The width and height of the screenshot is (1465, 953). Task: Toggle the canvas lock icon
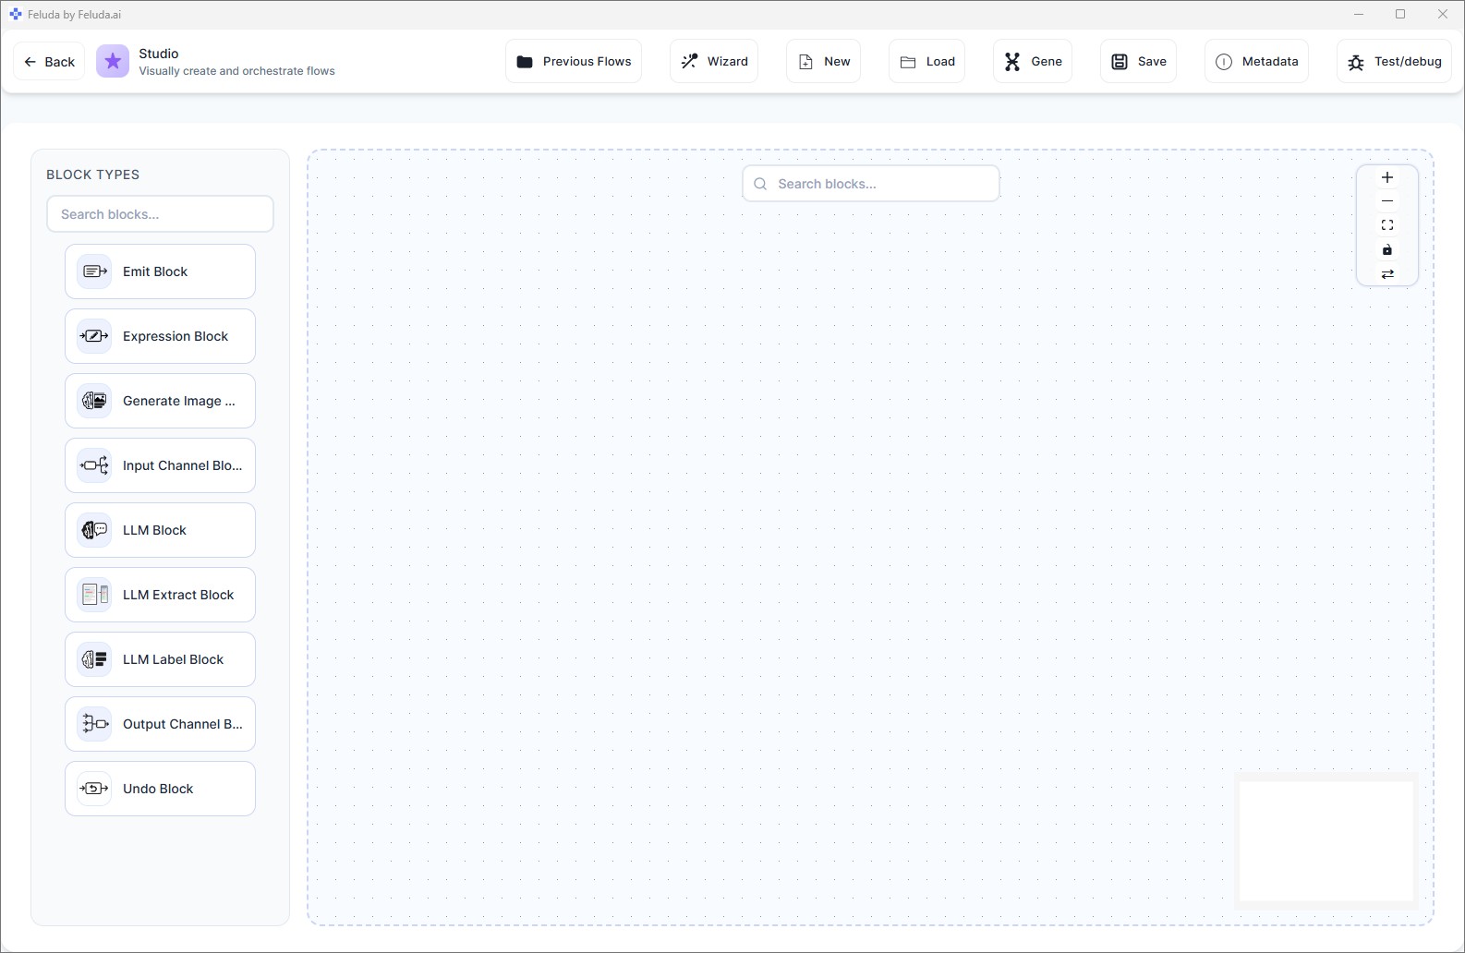[x=1386, y=250]
